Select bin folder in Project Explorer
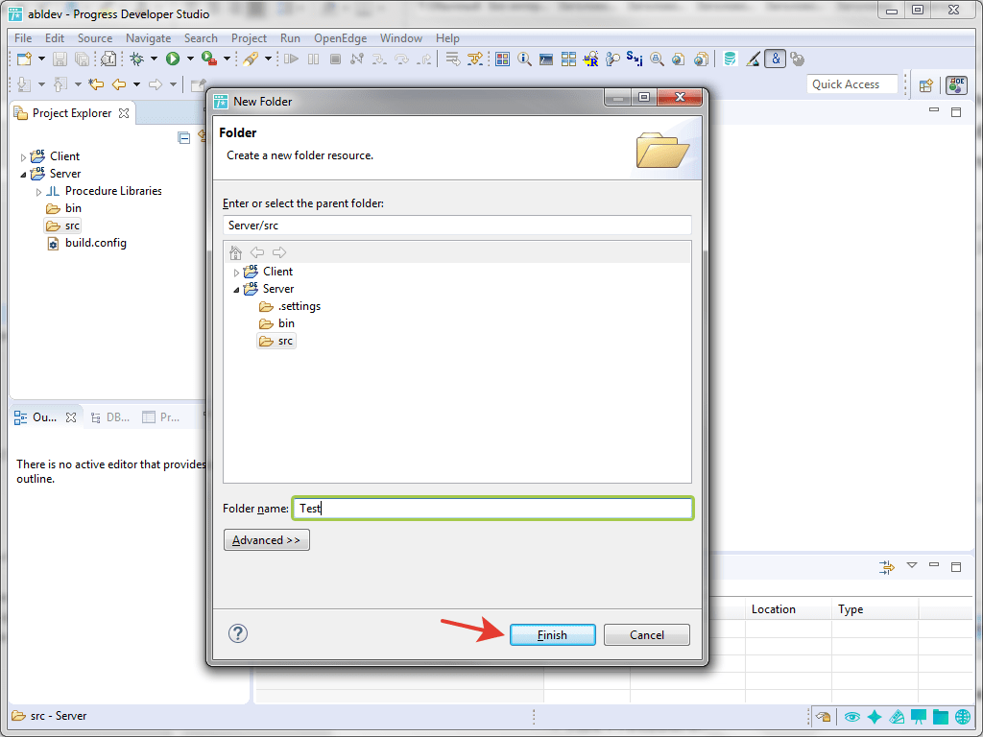Image resolution: width=983 pixels, height=737 pixels. (64, 208)
